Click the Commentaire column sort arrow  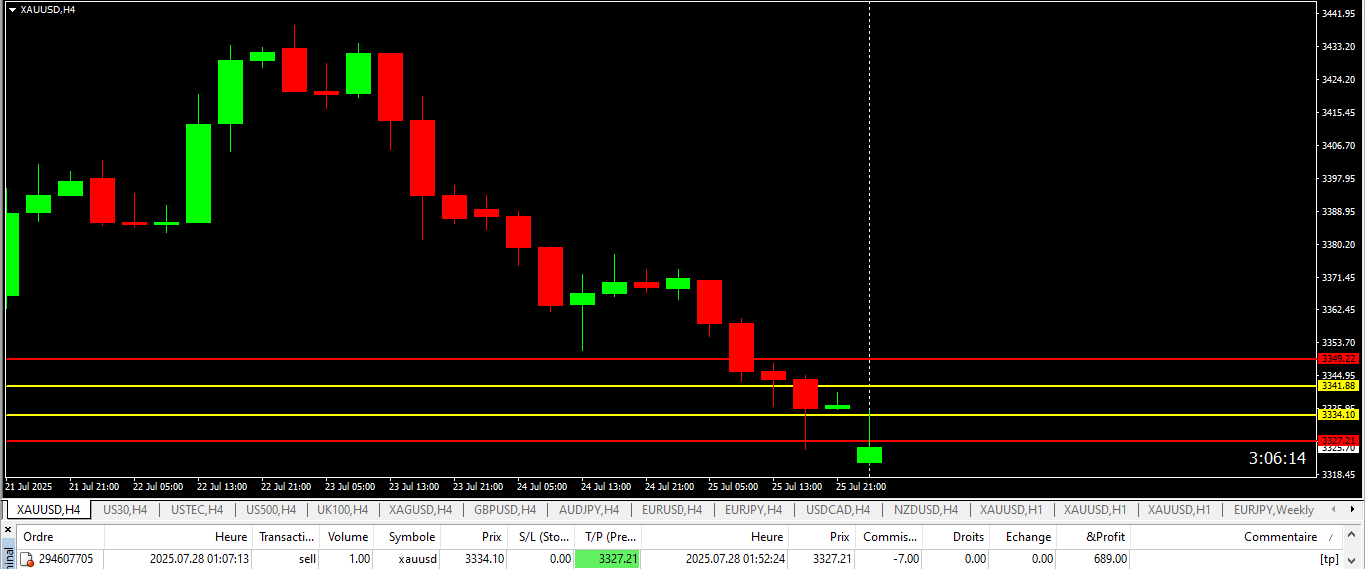1330,537
